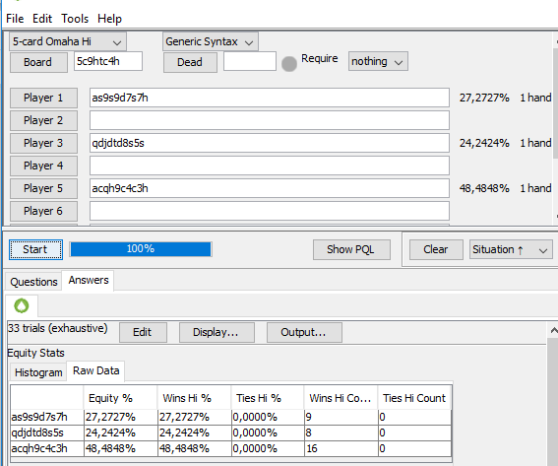Image resolution: width=558 pixels, height=466 pixels.
Task: Click the Player 3 button
Action: point(43,143)
